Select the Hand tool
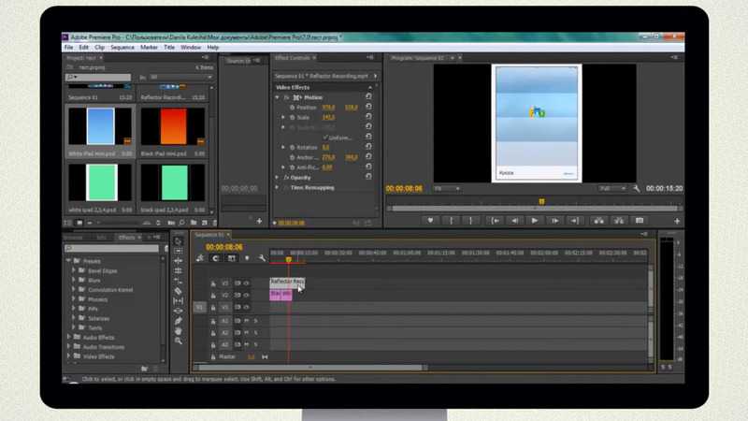The height and width of the screenshot is (421, 748). pyautogui.click(x=178, y=331)
